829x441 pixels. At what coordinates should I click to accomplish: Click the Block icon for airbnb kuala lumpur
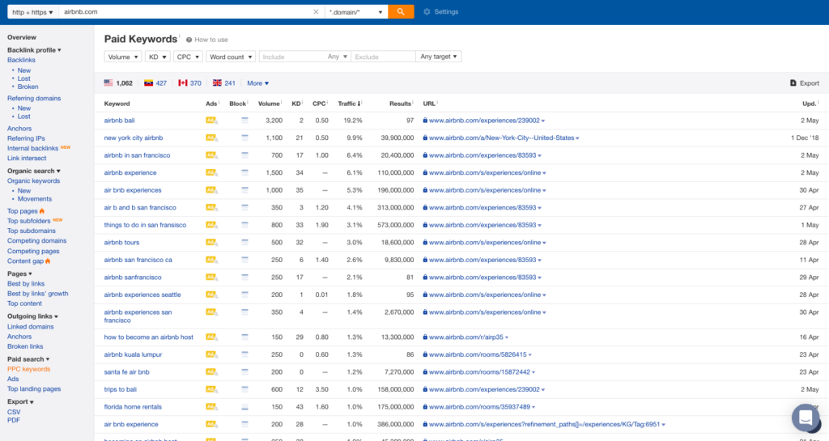(244, 354)
